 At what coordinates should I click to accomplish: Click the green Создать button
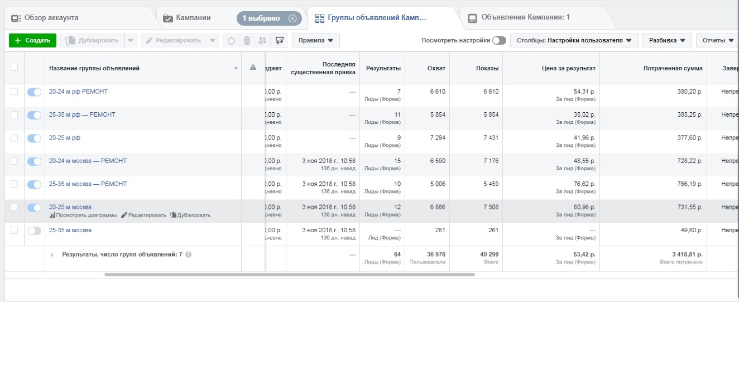tap(32, 40)
